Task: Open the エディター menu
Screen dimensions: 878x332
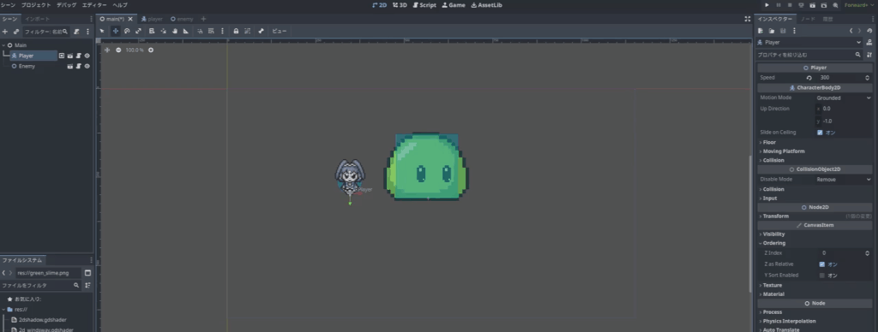Action: (94, 5)
